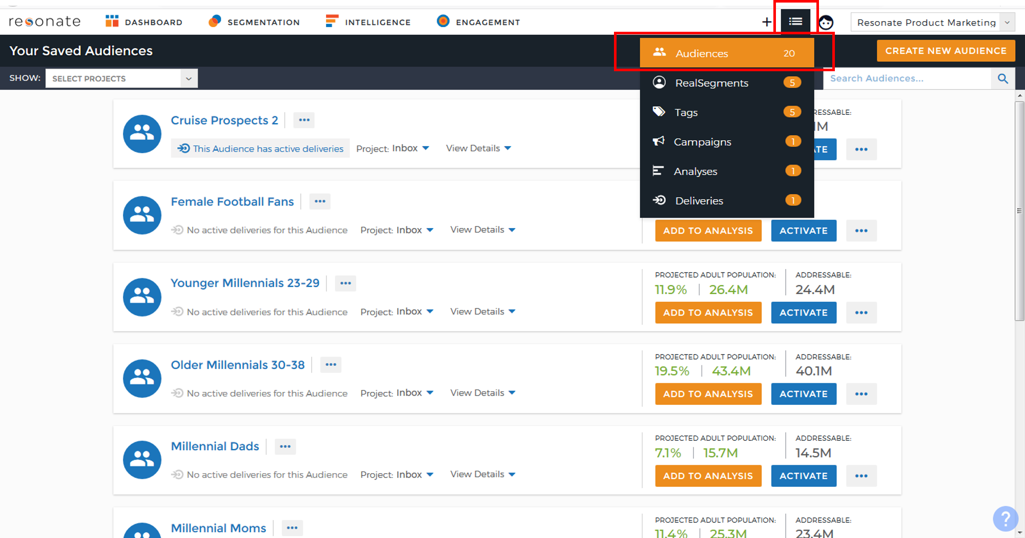Add Older Millennials 30-38 to analysis
The image size is (1025, 538).
pos(708,394)
